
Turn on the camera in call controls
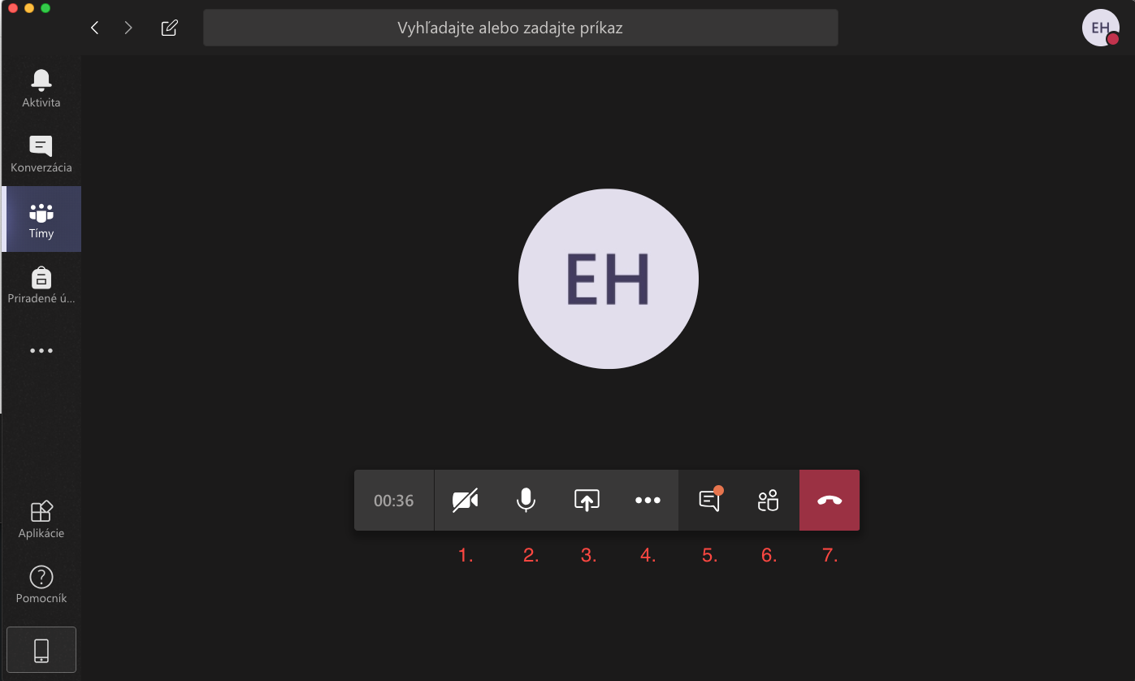465,501
